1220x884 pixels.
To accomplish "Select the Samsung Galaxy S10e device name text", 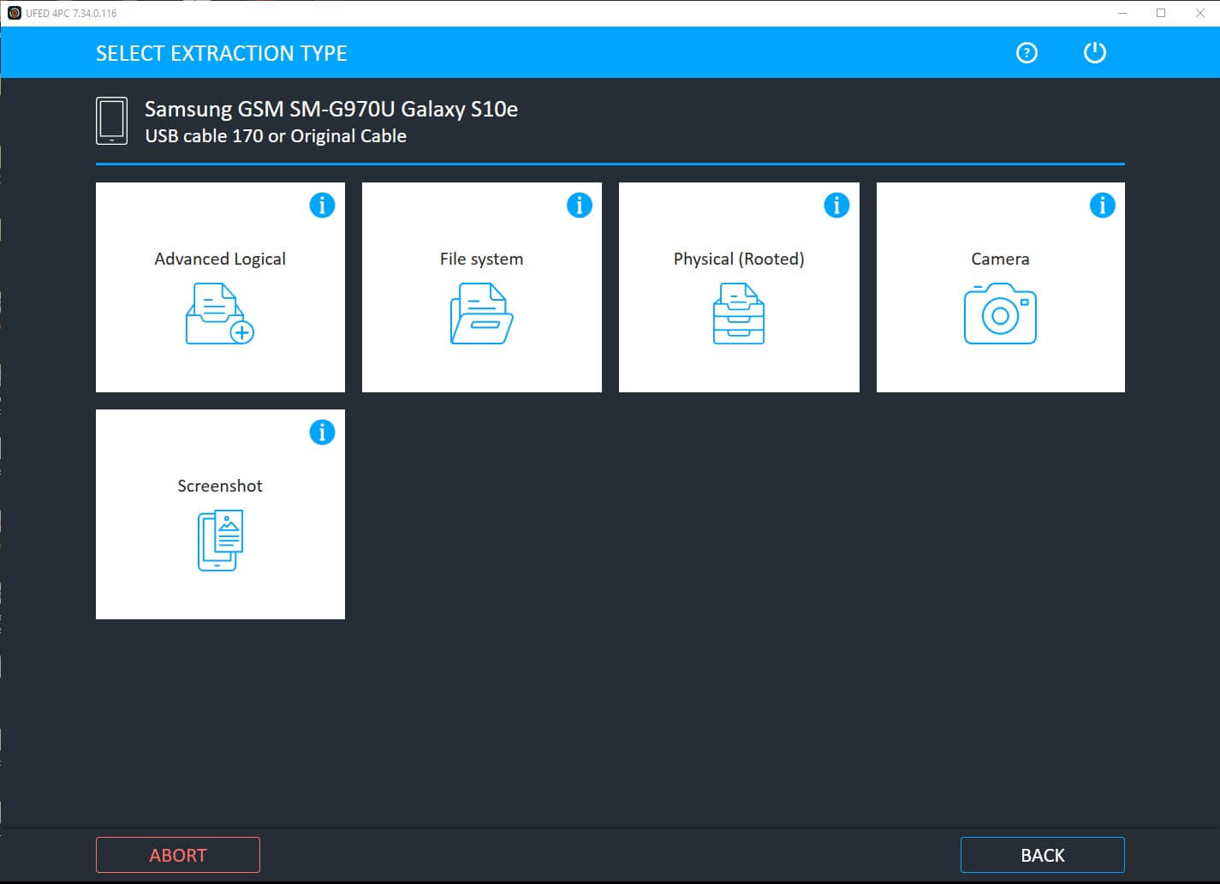I will click(330, 109).
